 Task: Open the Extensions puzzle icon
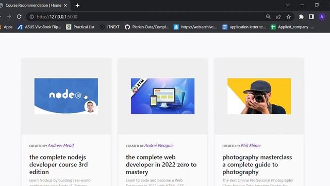click(301, 17)
